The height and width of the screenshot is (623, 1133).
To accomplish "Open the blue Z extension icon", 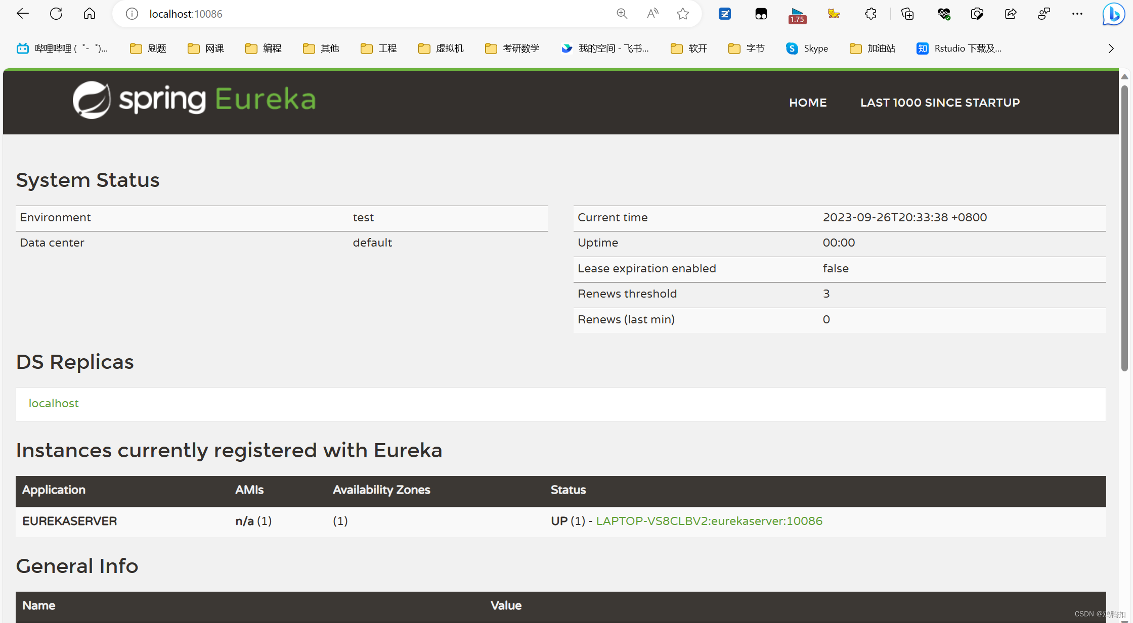I will (x=725, y=14).
